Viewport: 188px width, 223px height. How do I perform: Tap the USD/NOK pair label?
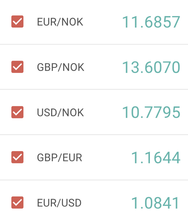point(61,113)
